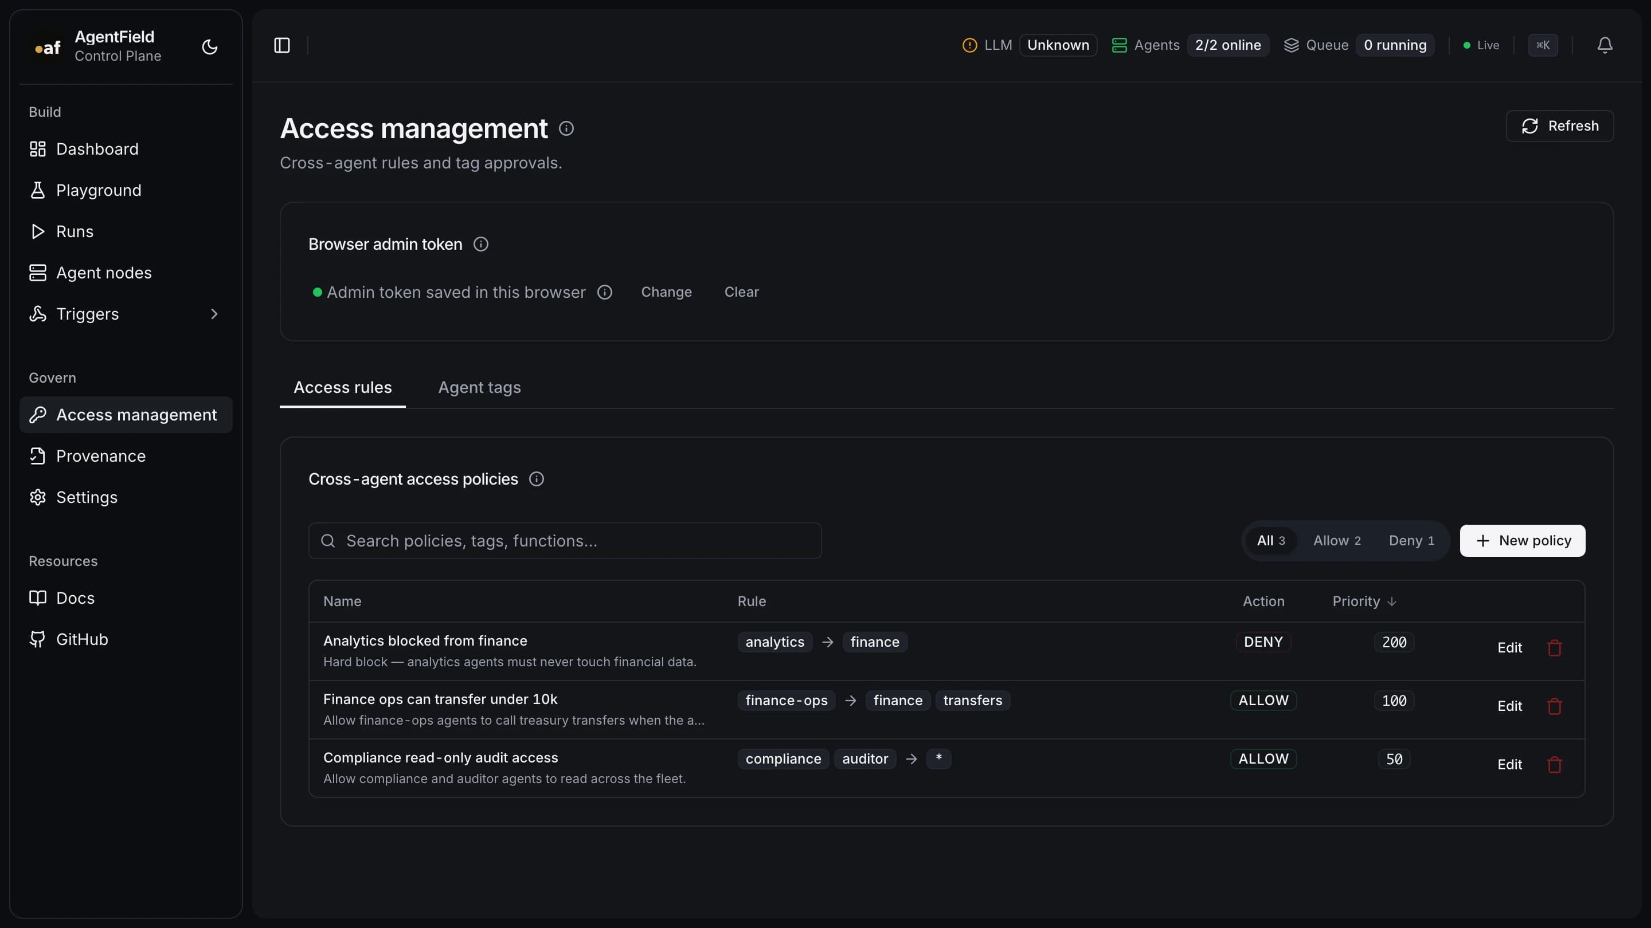
Task: Edit Compliance read-only audit access policy
Action: point(1509,765)
